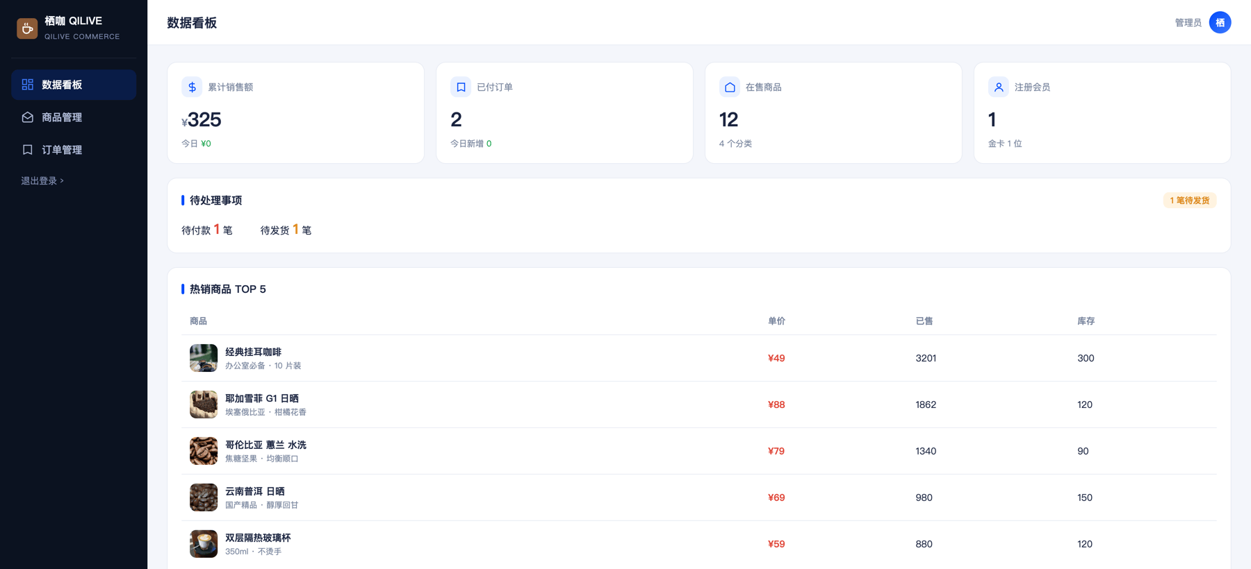The image size is (1251, 569).
Task: Click the 已售 column header
Action: pos(924,321)
